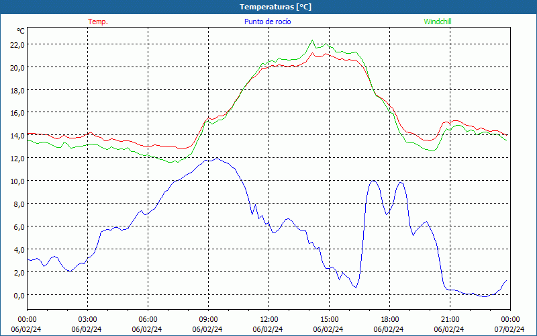This screenshot has width=537, height=336.
Task: Click the 4,0 y-axis value
Action: tap(17, 249)
